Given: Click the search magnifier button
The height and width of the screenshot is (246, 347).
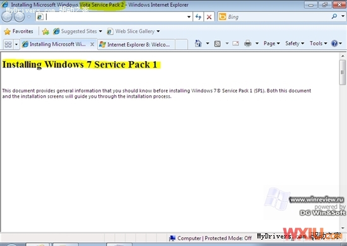Looking at the screenshot, I should [x=334, y=16].
